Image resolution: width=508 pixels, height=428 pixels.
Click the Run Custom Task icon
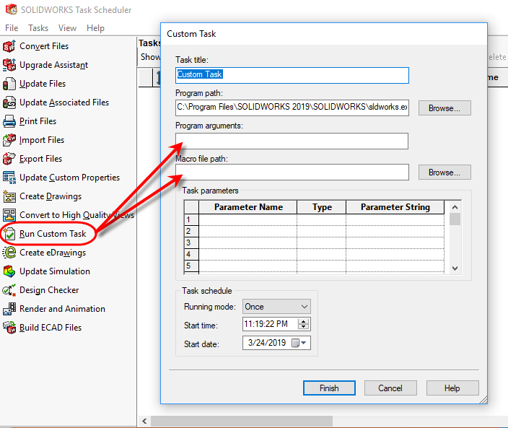9,234
